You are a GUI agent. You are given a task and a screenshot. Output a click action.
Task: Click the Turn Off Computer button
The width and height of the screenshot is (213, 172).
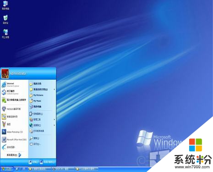coord(47,162)
